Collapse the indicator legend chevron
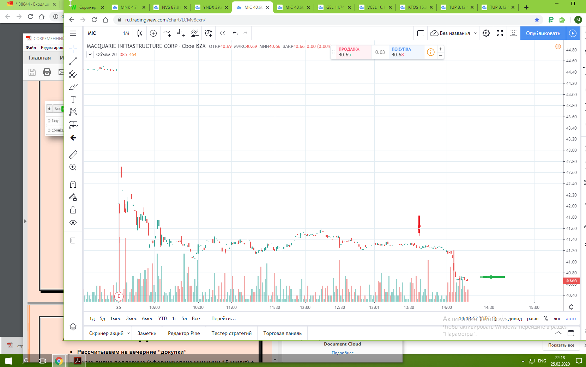The height and width of the screenshot is (367, 586). [x=90, y=54]
